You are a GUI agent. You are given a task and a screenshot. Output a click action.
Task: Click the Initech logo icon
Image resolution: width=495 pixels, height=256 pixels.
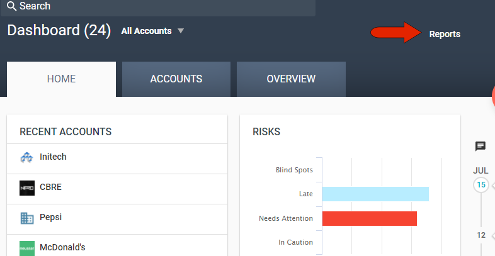coord(26,158)
